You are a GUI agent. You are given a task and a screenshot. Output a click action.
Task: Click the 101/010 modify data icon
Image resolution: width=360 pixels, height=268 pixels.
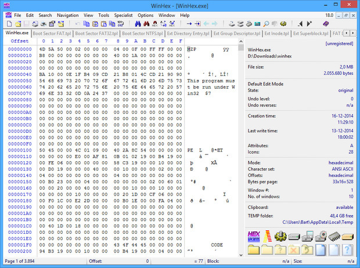click(x=121, y=24)
